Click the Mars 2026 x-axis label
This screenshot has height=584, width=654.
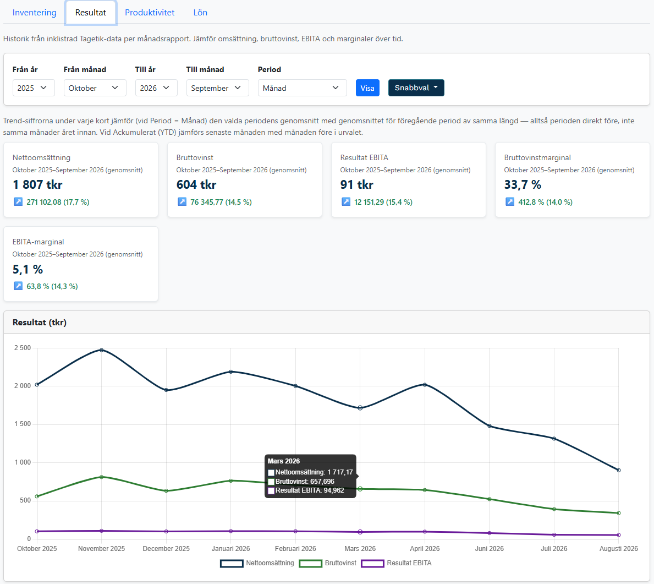tap(360, 549)
